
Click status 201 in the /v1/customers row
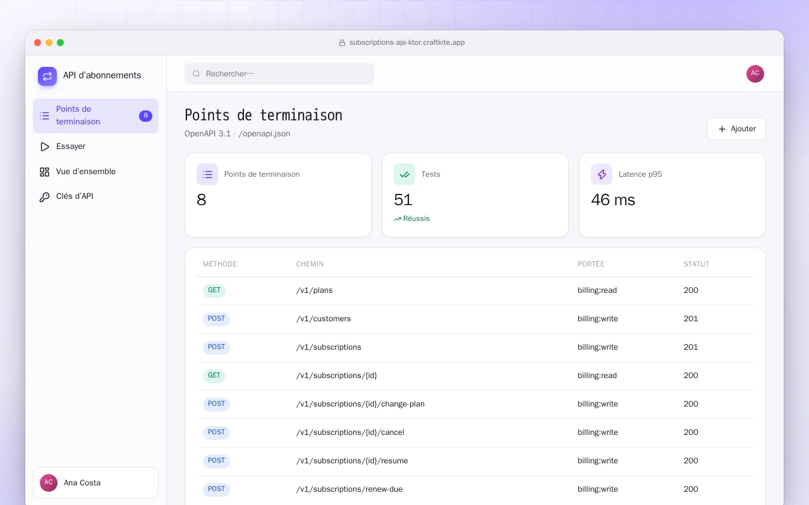coord(691,319)
